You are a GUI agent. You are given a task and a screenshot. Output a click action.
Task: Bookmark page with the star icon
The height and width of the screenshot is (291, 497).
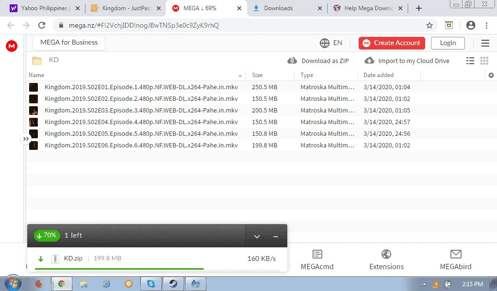430,25
